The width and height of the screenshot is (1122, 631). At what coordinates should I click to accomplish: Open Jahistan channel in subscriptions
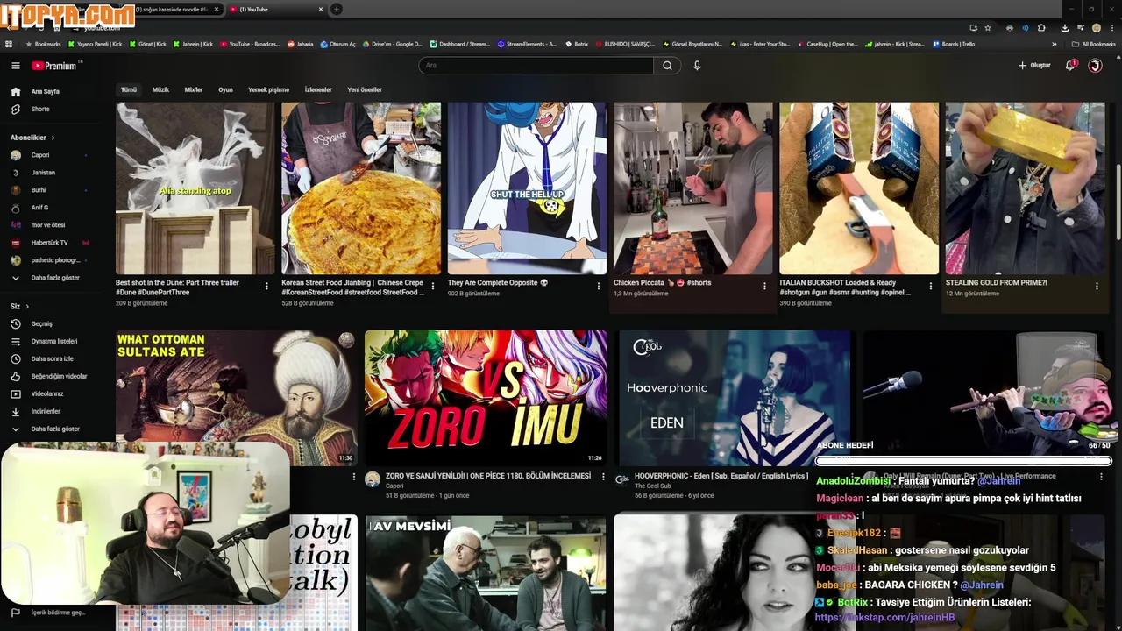pyautogui.click(x=43, y=173)
